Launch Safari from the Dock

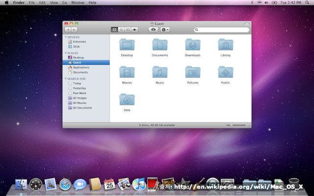(x=65, y=184)
